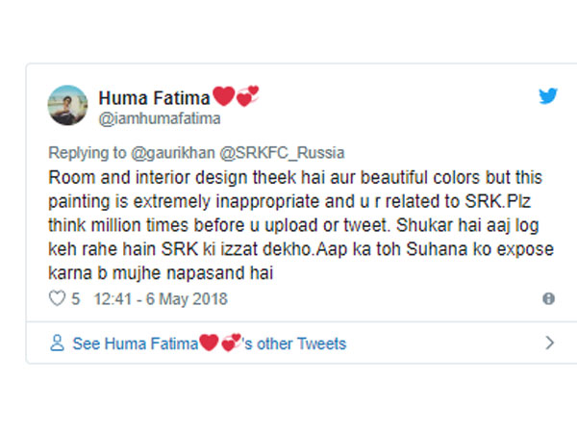Click the Twitter bird logo

(x=547, y=96)
